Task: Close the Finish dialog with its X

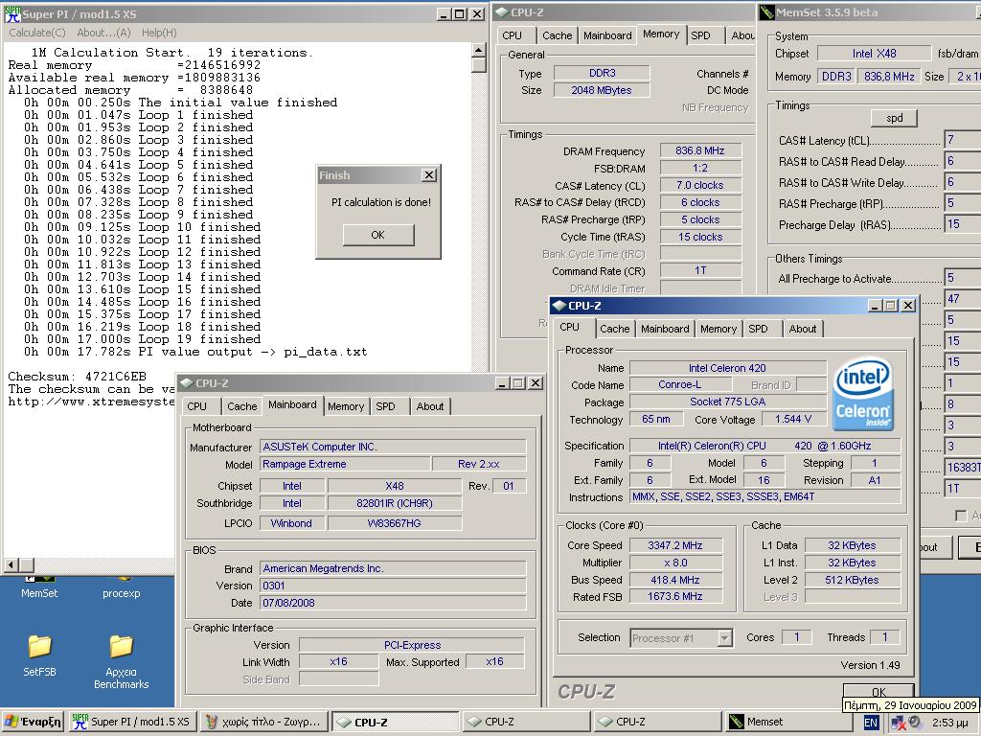Action: point(428,175)
